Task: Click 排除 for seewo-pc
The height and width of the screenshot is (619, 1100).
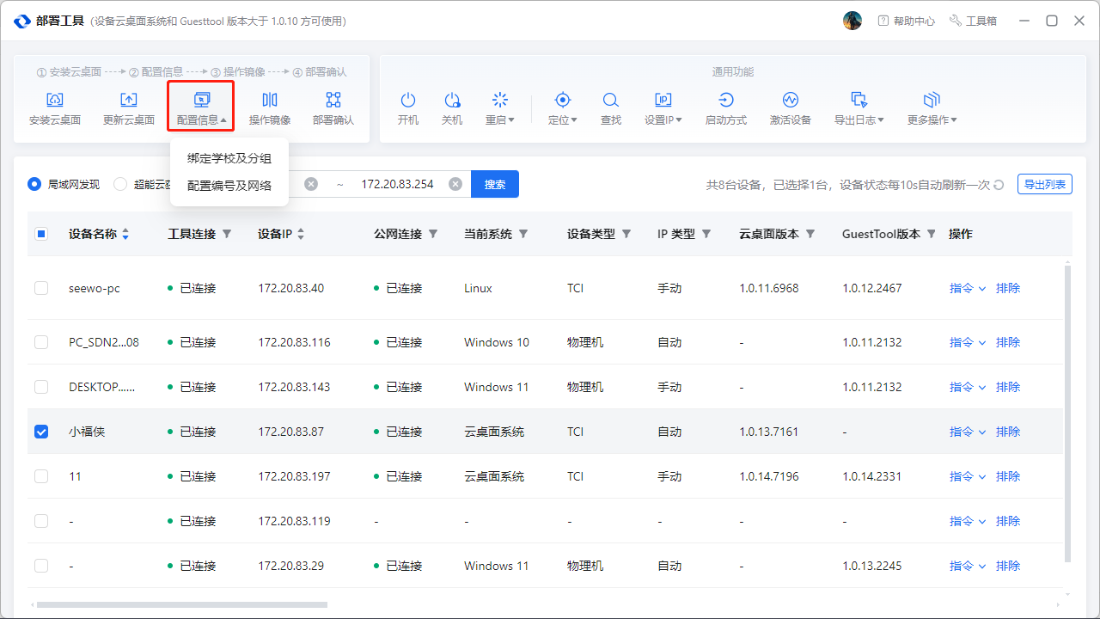Action: pos(1008,288)
